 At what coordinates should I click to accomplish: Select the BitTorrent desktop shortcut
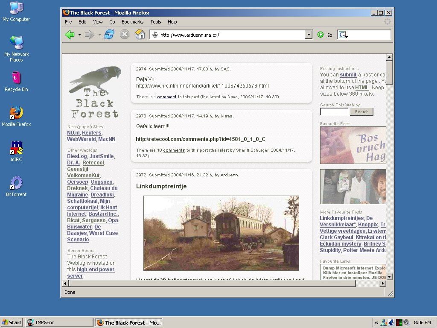tap(16, 186)
